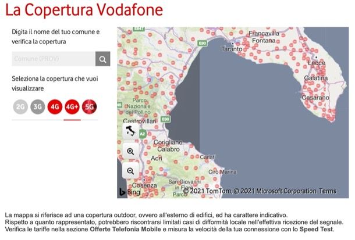Select the 4G coverage circle
Screen dimensions: 355x240
click(x=55, y=107)
